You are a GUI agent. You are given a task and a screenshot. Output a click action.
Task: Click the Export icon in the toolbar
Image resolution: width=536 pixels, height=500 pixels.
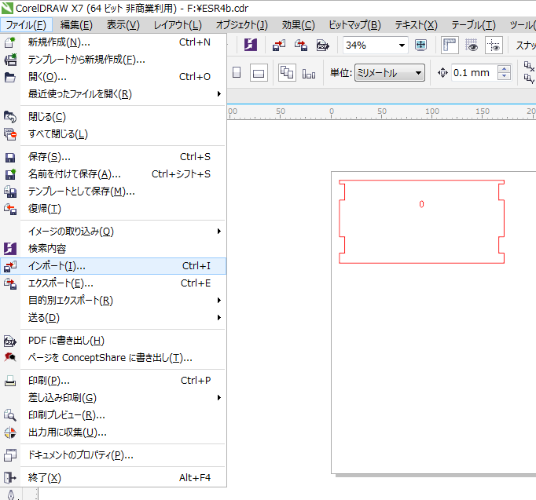300,45
